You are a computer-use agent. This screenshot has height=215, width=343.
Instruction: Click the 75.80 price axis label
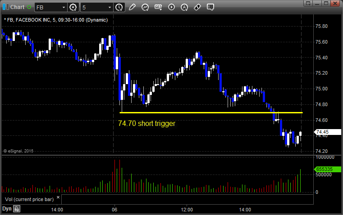click(x=321, y=26)
